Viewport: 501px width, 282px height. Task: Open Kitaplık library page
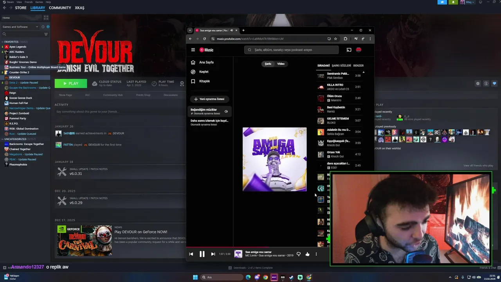tap(200, 81)
